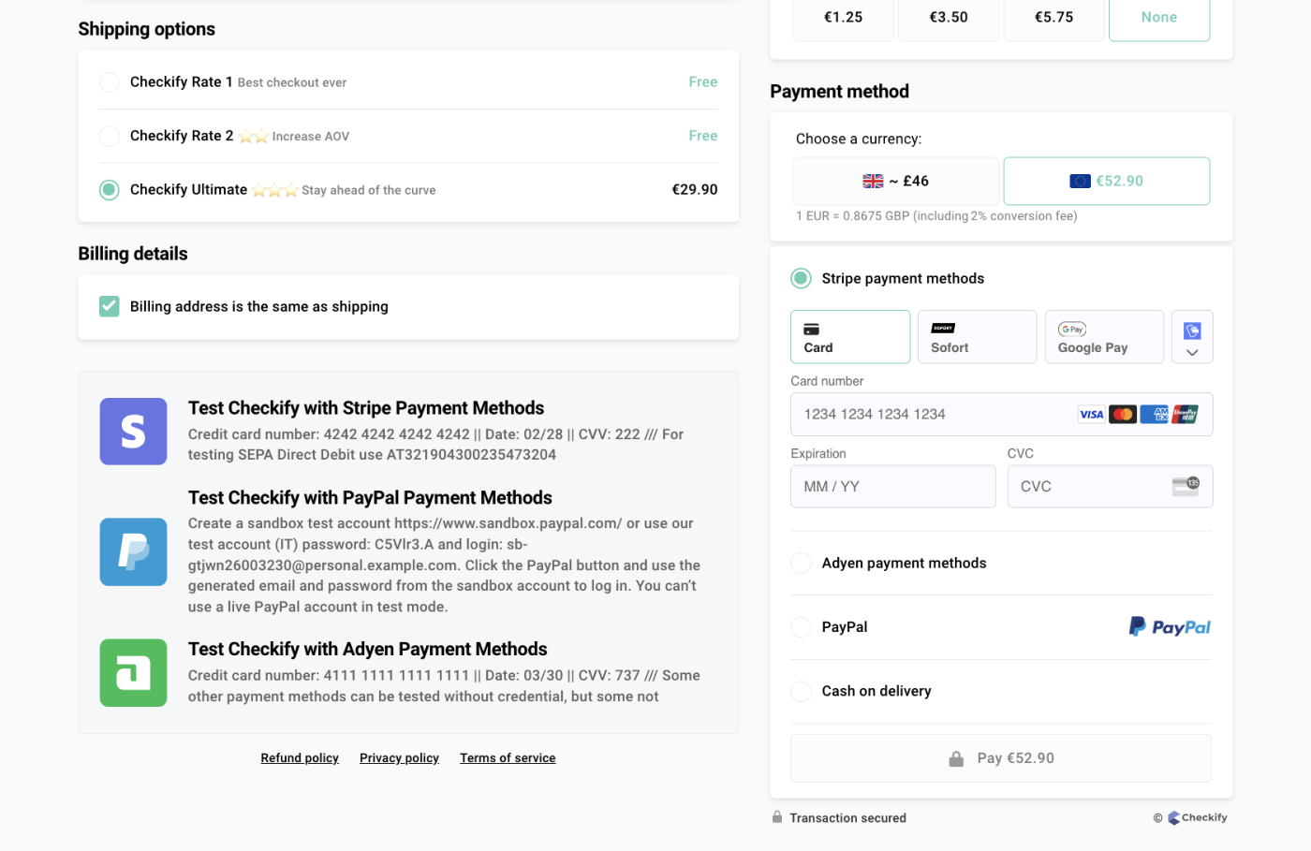Select the €3.50 tip amount
Viewport: 1311px width, 851px height.
tap(948, 17)
